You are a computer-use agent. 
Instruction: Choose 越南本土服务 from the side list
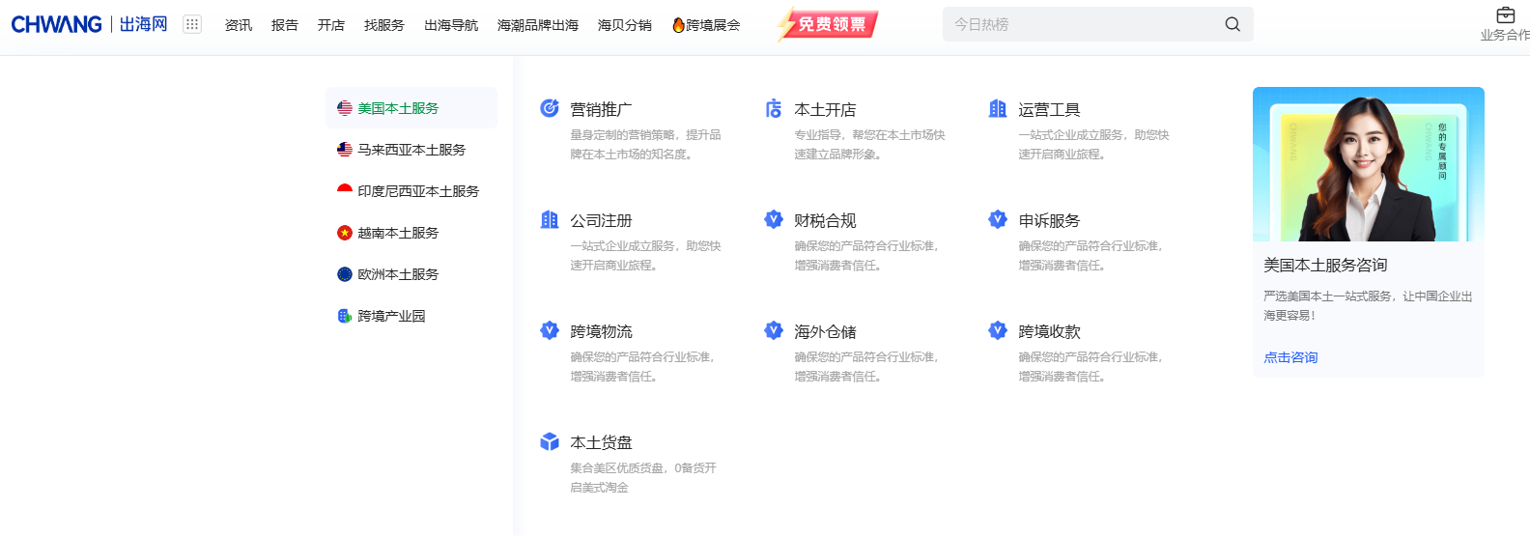coord(398,233)
